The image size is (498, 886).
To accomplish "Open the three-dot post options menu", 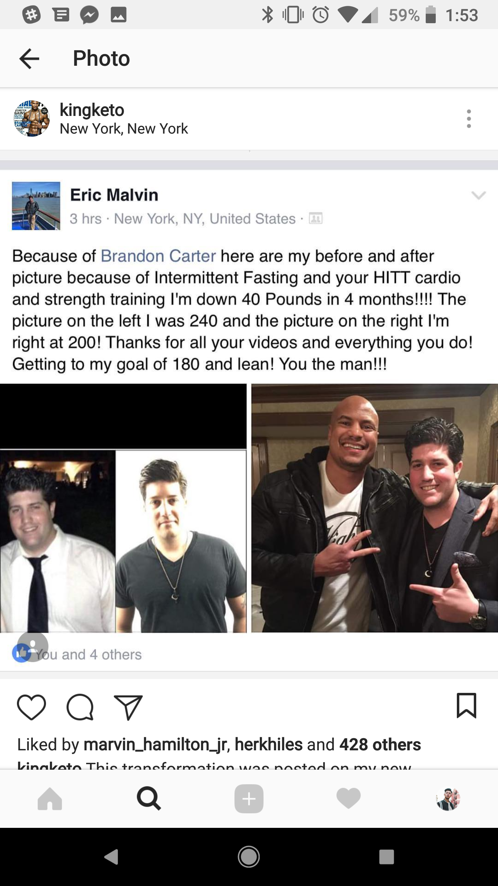I will tap(469, 119).
